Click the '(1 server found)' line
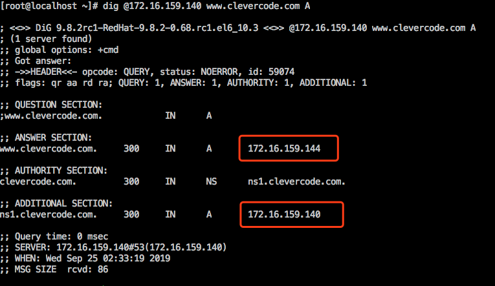The width and height of the screenshot is (495, 286). coord(46,39)
